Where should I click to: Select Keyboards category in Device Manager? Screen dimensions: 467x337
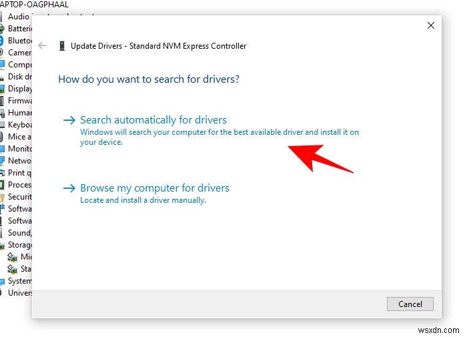[x=19, y=125]
